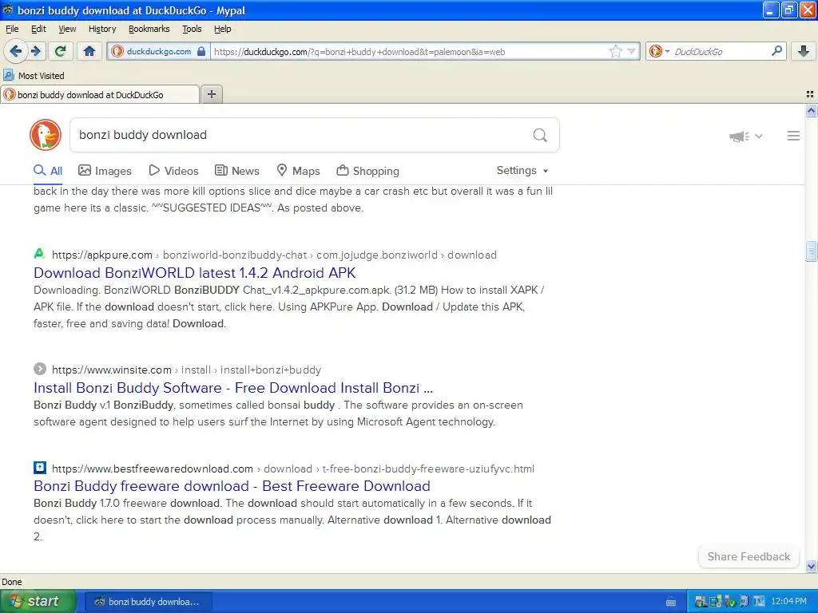Open the URL history dropdown arrow

[x=632, y=51]
